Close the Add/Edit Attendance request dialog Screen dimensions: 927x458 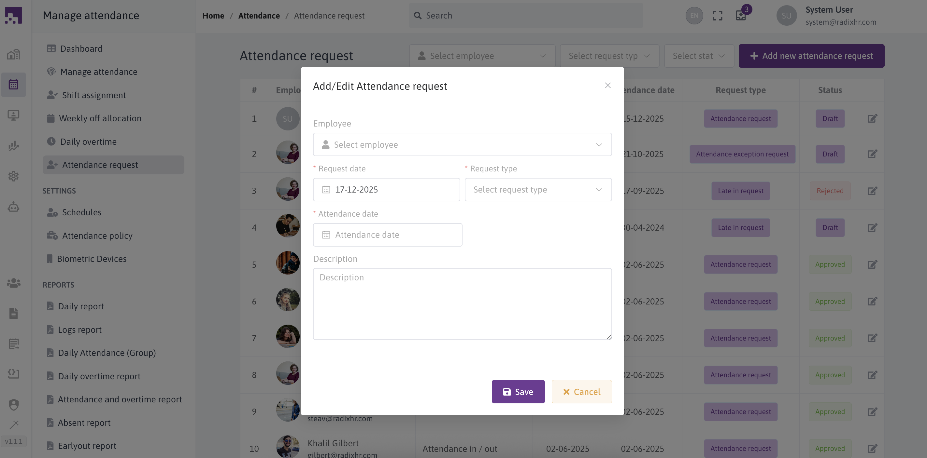point(607,86)
